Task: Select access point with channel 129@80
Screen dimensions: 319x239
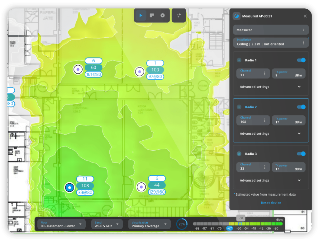Action: [x=141, y=187]
